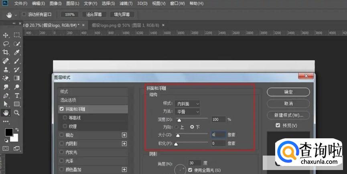Enable the 等高线 checkbox
347x174 pixels.
click(65, 117)
